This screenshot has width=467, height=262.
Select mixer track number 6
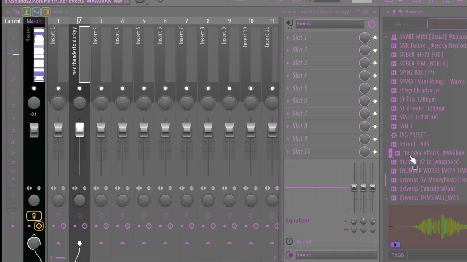pos(165,21)
